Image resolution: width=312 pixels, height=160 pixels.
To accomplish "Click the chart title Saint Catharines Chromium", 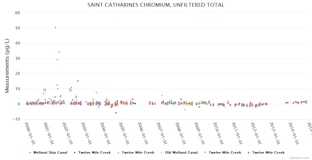I will (x=156, y=5).
